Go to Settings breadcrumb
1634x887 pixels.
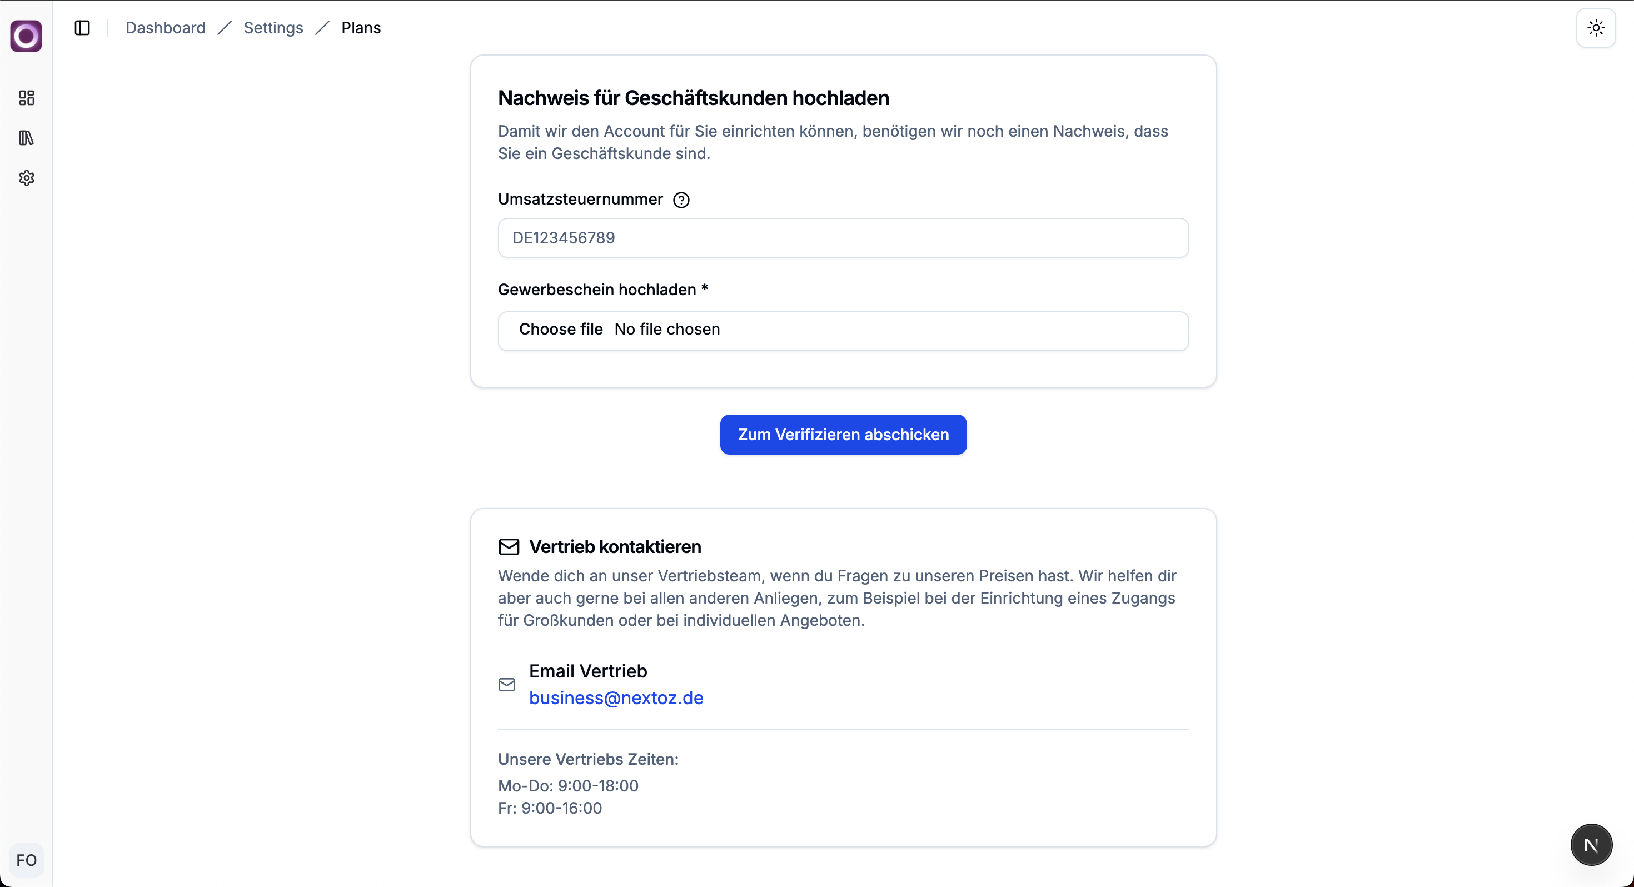click(273, 28)
